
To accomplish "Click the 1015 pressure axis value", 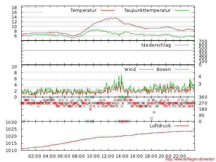I will click(11, 143).
